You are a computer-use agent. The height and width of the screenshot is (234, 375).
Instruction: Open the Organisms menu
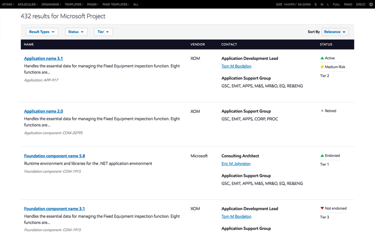click(x=51, y=4)
